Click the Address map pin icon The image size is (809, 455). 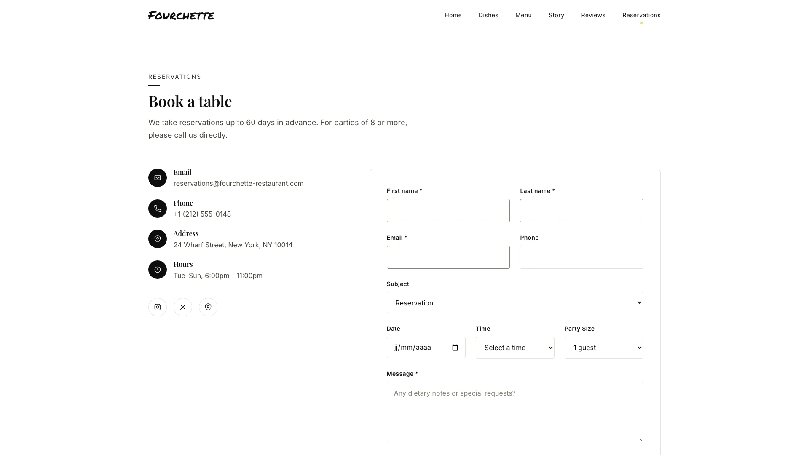click(x=158, y=239)
